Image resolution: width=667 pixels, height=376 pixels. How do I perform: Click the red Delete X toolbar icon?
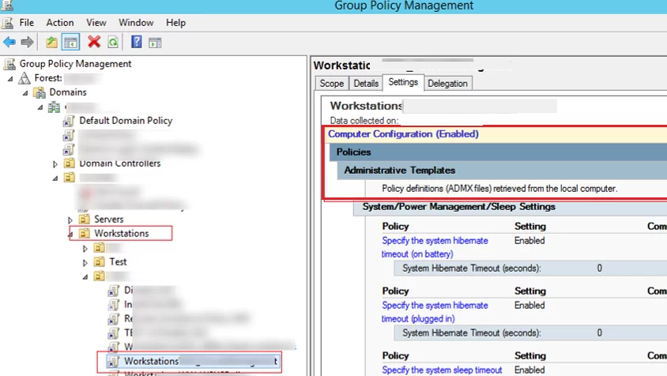[x=94, y=42]
